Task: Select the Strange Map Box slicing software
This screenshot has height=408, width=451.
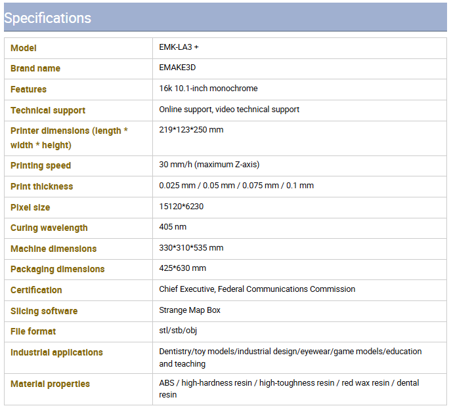Action: click(190, 310)
